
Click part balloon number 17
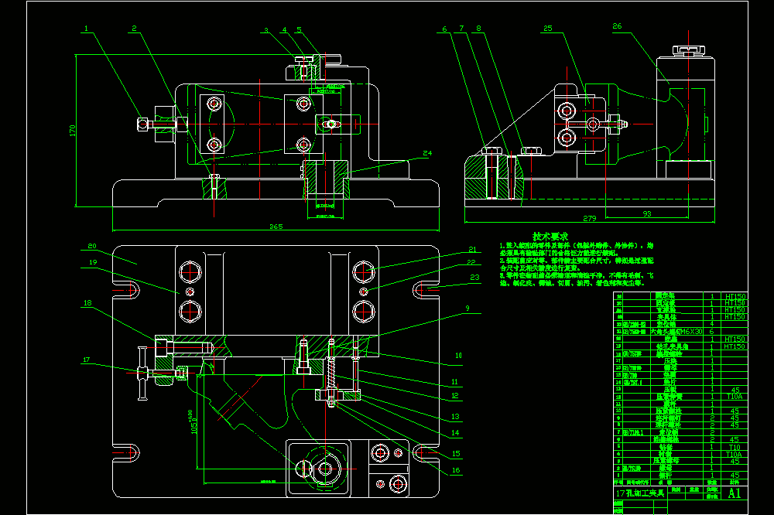[x=87, y=360]
